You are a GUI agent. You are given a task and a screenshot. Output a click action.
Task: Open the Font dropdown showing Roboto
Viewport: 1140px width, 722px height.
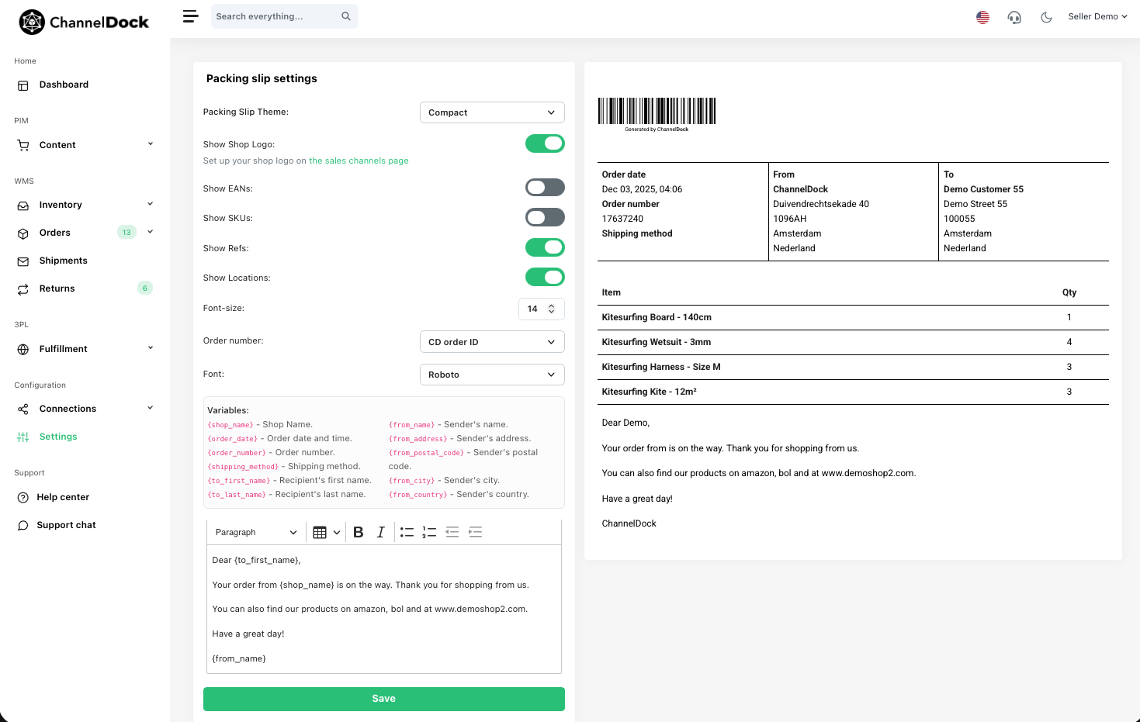(491, 375)
